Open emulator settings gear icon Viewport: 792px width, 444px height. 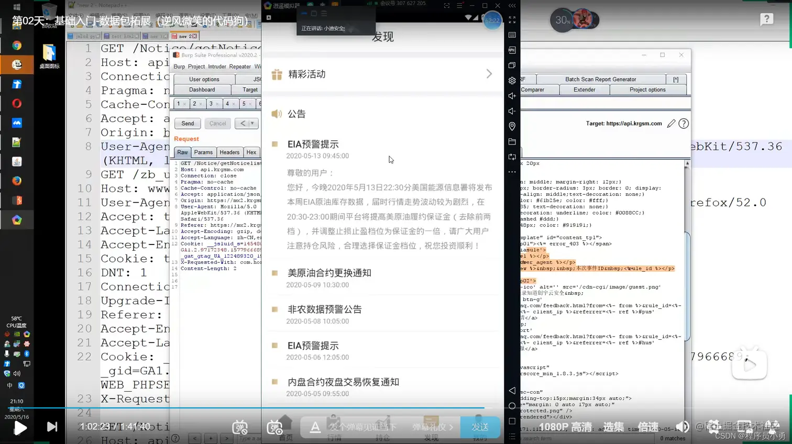(x=512, y=81)
